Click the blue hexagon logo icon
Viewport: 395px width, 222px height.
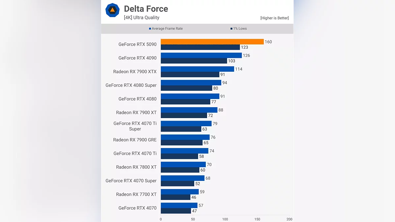pyautogui.click(x=112, y=10)
